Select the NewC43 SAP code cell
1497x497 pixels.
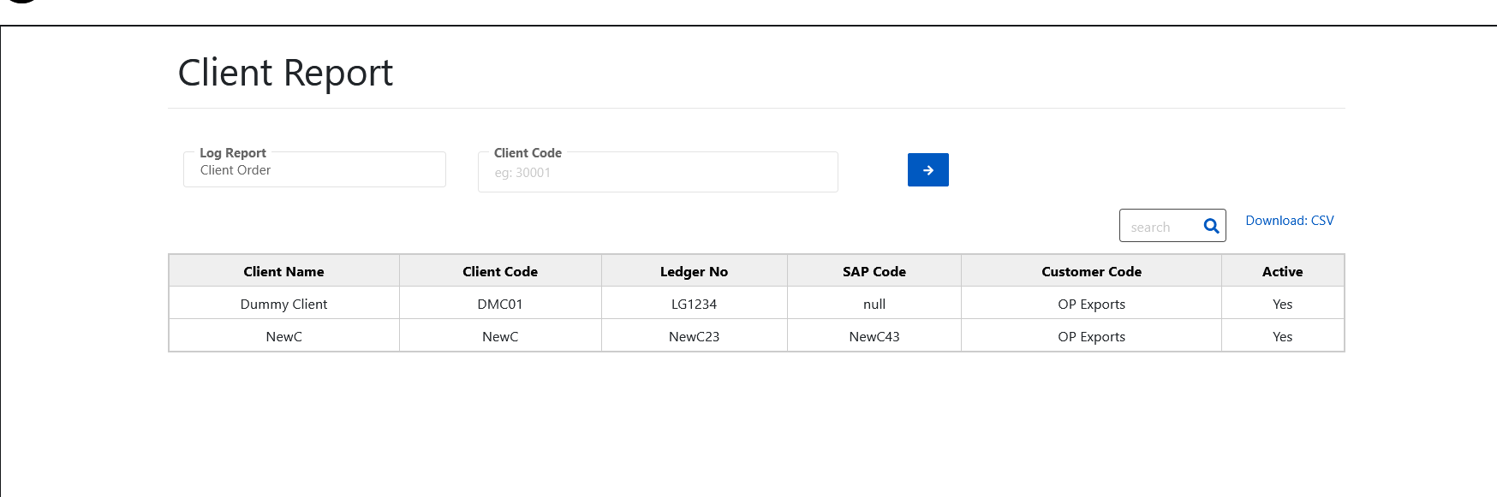pyautogui.click(x=874, y=336)
